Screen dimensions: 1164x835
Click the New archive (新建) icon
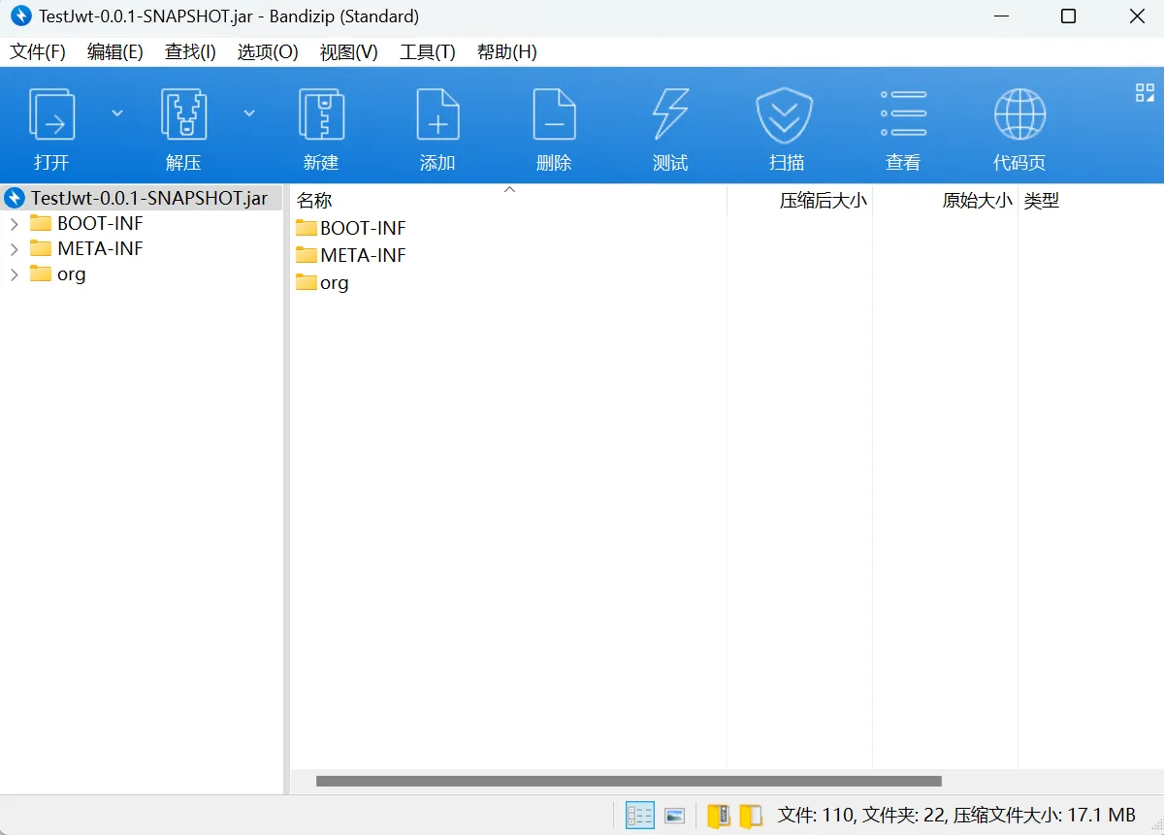(x=321, y=114)
